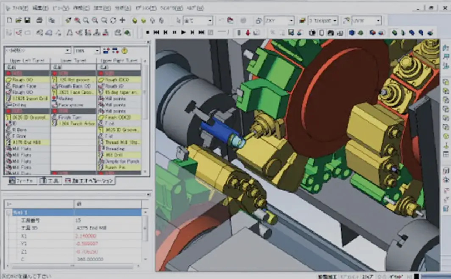Fast-forward simulation to the end
The image size is (451, 279).
tap(201, 33)
